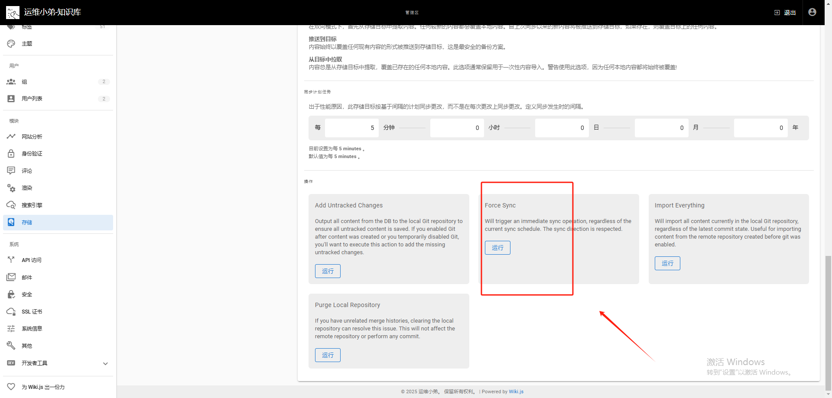The height and width of the screenshot is (398, 832).
Task: Click the 退出 logout button
Action: point(785,13)
